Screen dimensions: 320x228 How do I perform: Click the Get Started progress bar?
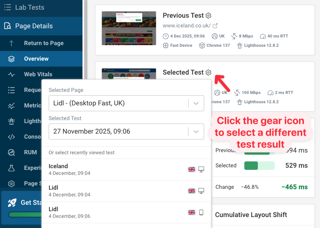(x=25, y=215)
